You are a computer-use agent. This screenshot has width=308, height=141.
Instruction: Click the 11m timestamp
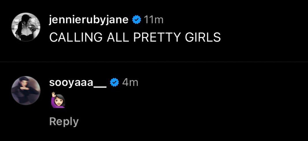153,20
